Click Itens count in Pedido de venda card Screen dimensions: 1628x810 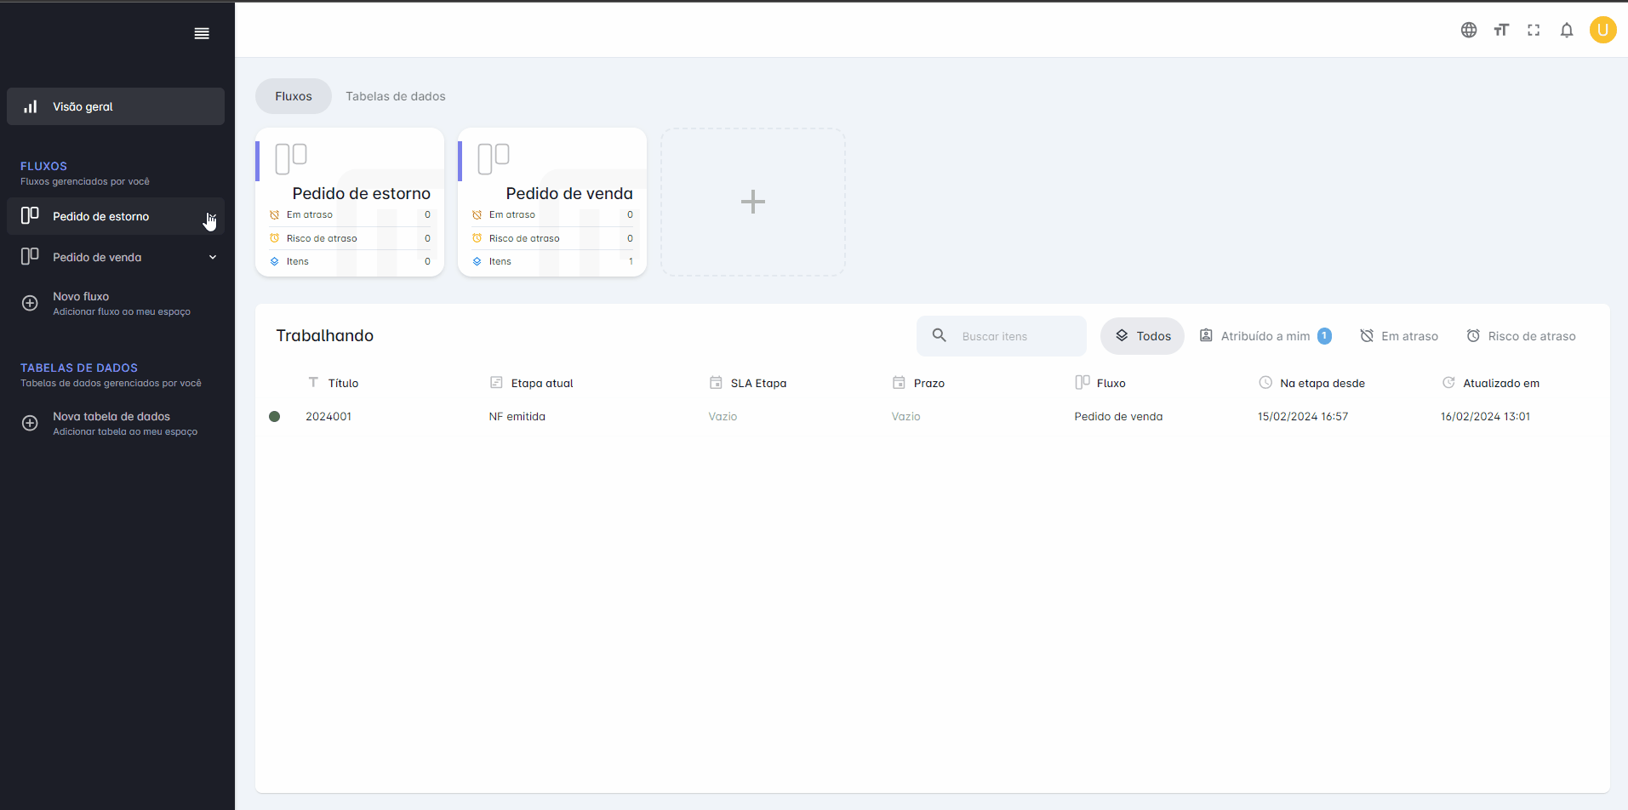[631, 261]
